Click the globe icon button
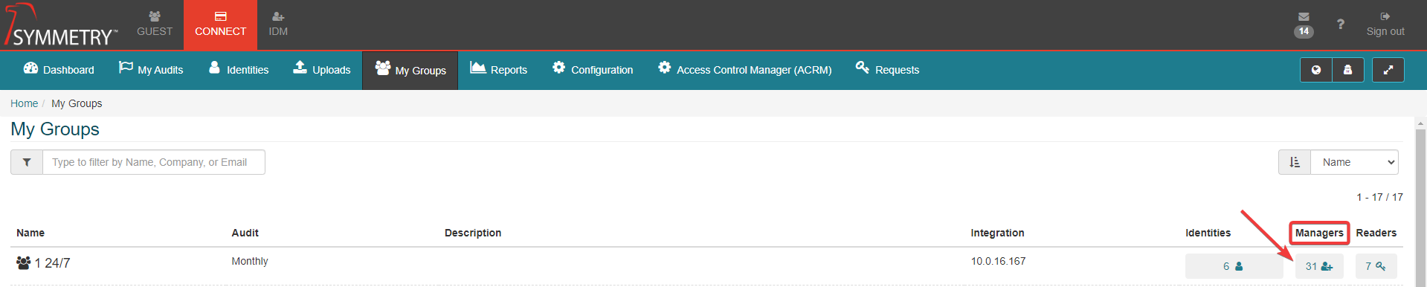This screenshot has height=287, width=1427. point(1315,70)
